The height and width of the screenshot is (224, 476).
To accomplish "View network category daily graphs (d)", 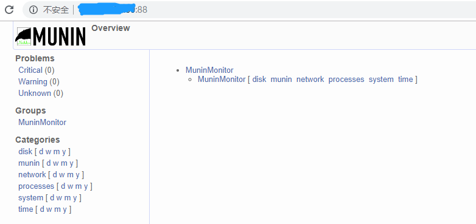I will [x=55, y=175].
